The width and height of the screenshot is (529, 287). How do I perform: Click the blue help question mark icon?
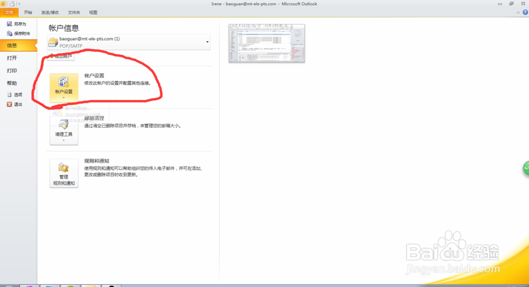click(525, 13)
